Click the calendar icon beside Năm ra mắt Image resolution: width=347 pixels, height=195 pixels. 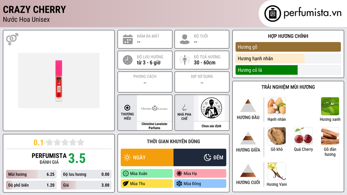tap(128, 39)
